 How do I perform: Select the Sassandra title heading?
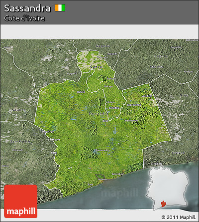[x=27, y=8]
